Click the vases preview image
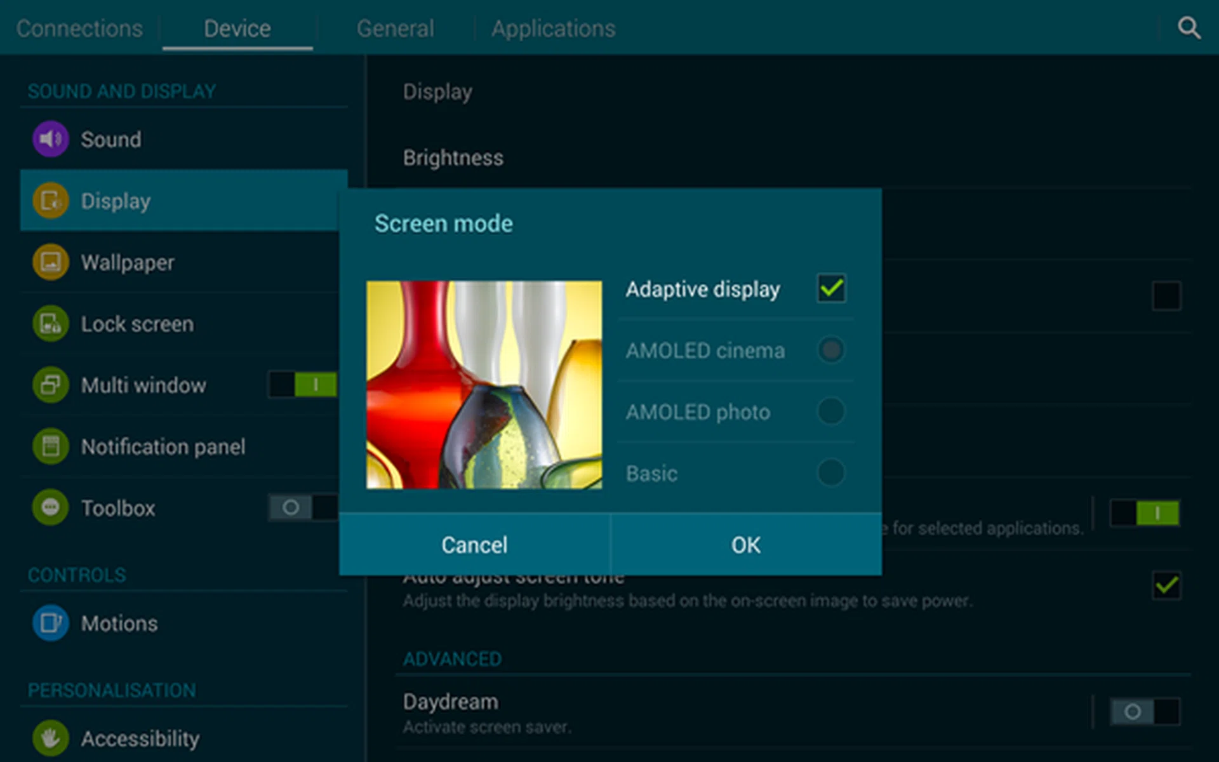Viewport: 1219px width, 762px height. 484,384
